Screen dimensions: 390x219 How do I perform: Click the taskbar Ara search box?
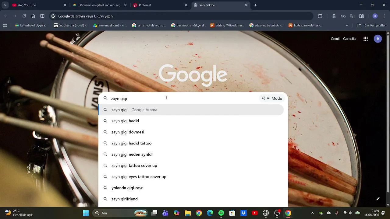point(121,213)
